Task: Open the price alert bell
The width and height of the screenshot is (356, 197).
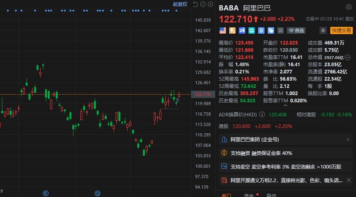Action: click(323, 30)
